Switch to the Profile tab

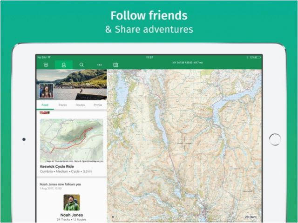point(98,105)
